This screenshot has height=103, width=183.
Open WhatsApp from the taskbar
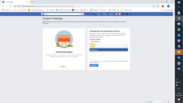pyautogui.click(x=179, y=29)
